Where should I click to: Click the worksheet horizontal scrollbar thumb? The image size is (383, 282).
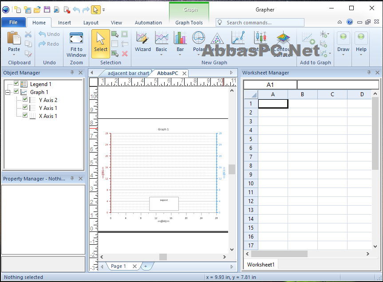pyautogui.click(x=279, y=254)
